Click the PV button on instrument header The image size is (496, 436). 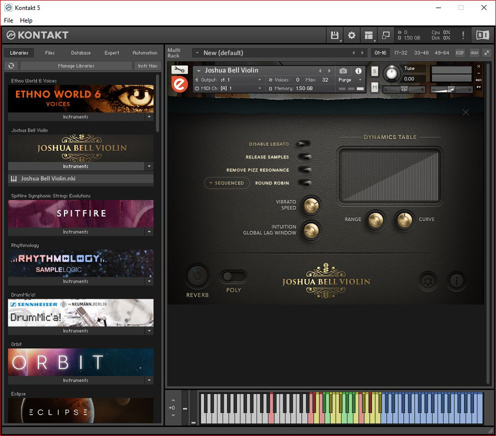479,87
